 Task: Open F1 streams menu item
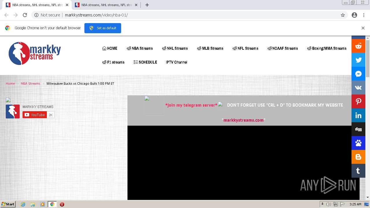coord(113,62)
